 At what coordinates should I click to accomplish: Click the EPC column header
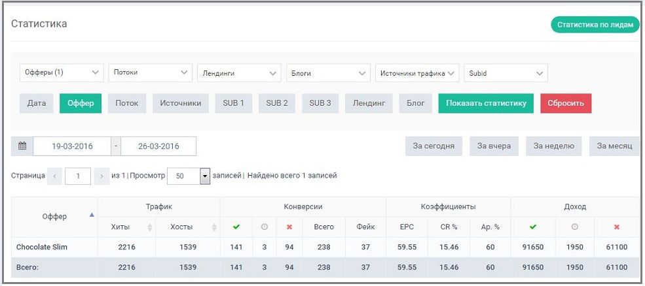(407, 227)
